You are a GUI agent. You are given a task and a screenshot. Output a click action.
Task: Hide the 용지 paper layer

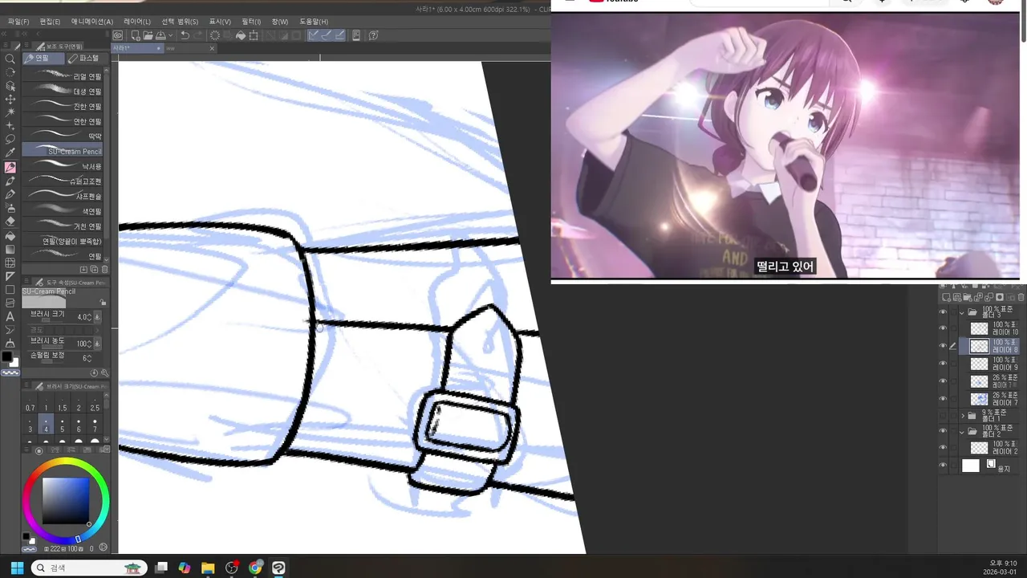(x=943, y=466)
